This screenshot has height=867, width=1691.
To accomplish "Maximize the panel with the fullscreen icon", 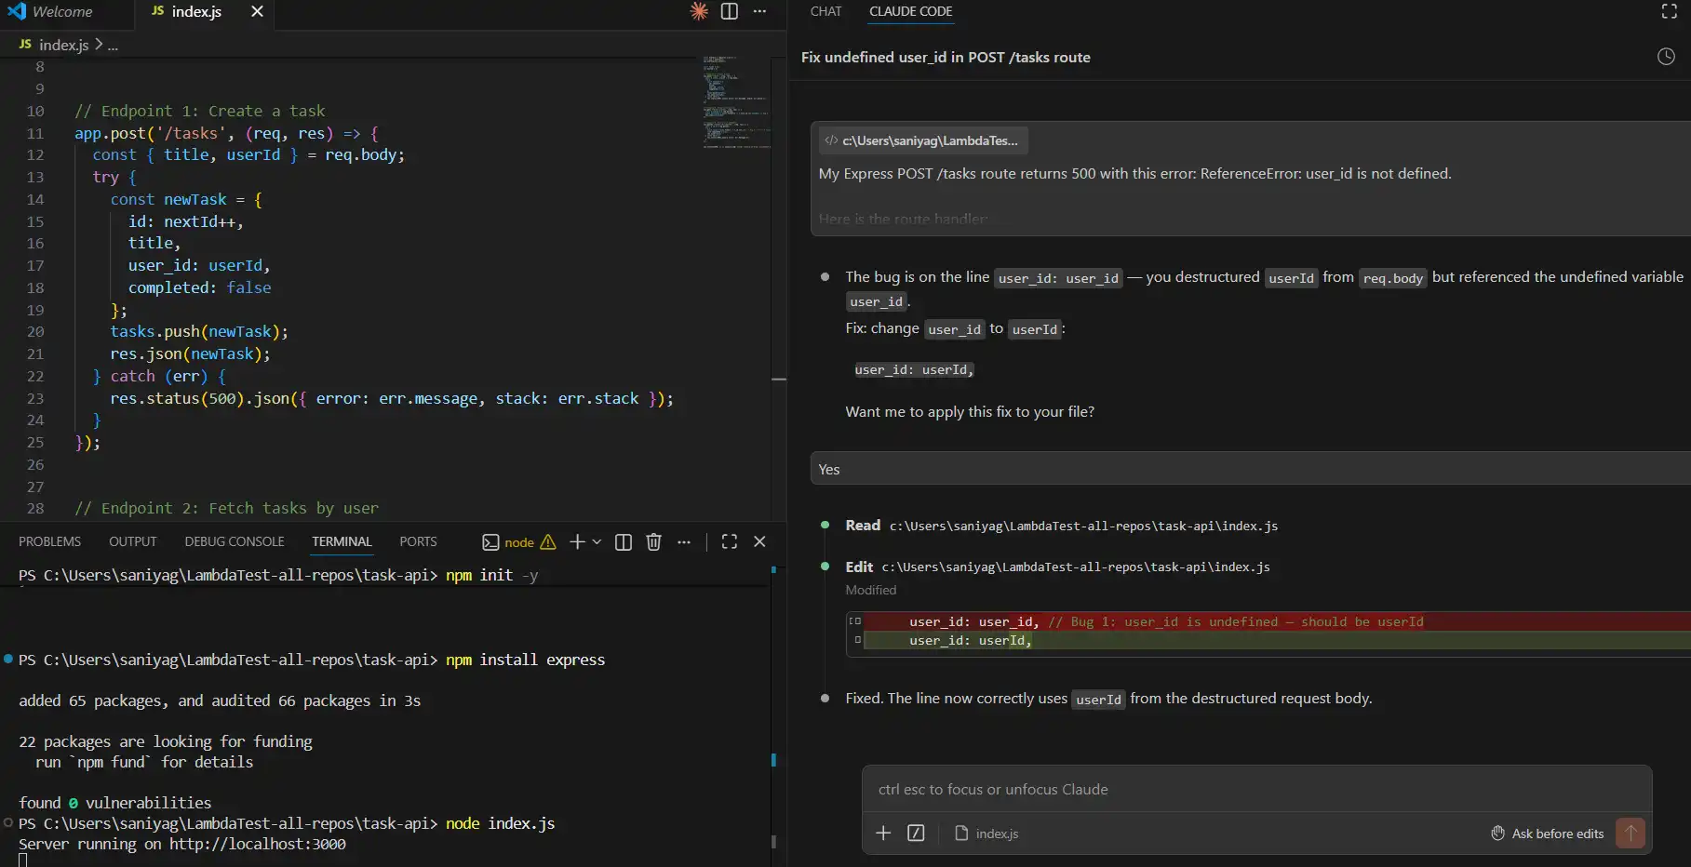I will coord(729,541).
